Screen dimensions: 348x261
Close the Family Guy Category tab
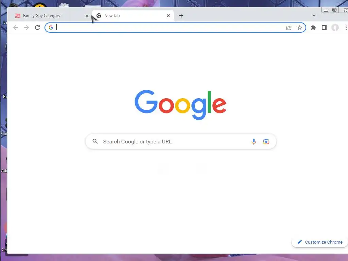[87, 16]
